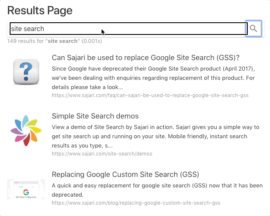The height and width of the screenshot is (216, 270).
Task: Focus the 'site search' query input field
Action: pos(128,29)
